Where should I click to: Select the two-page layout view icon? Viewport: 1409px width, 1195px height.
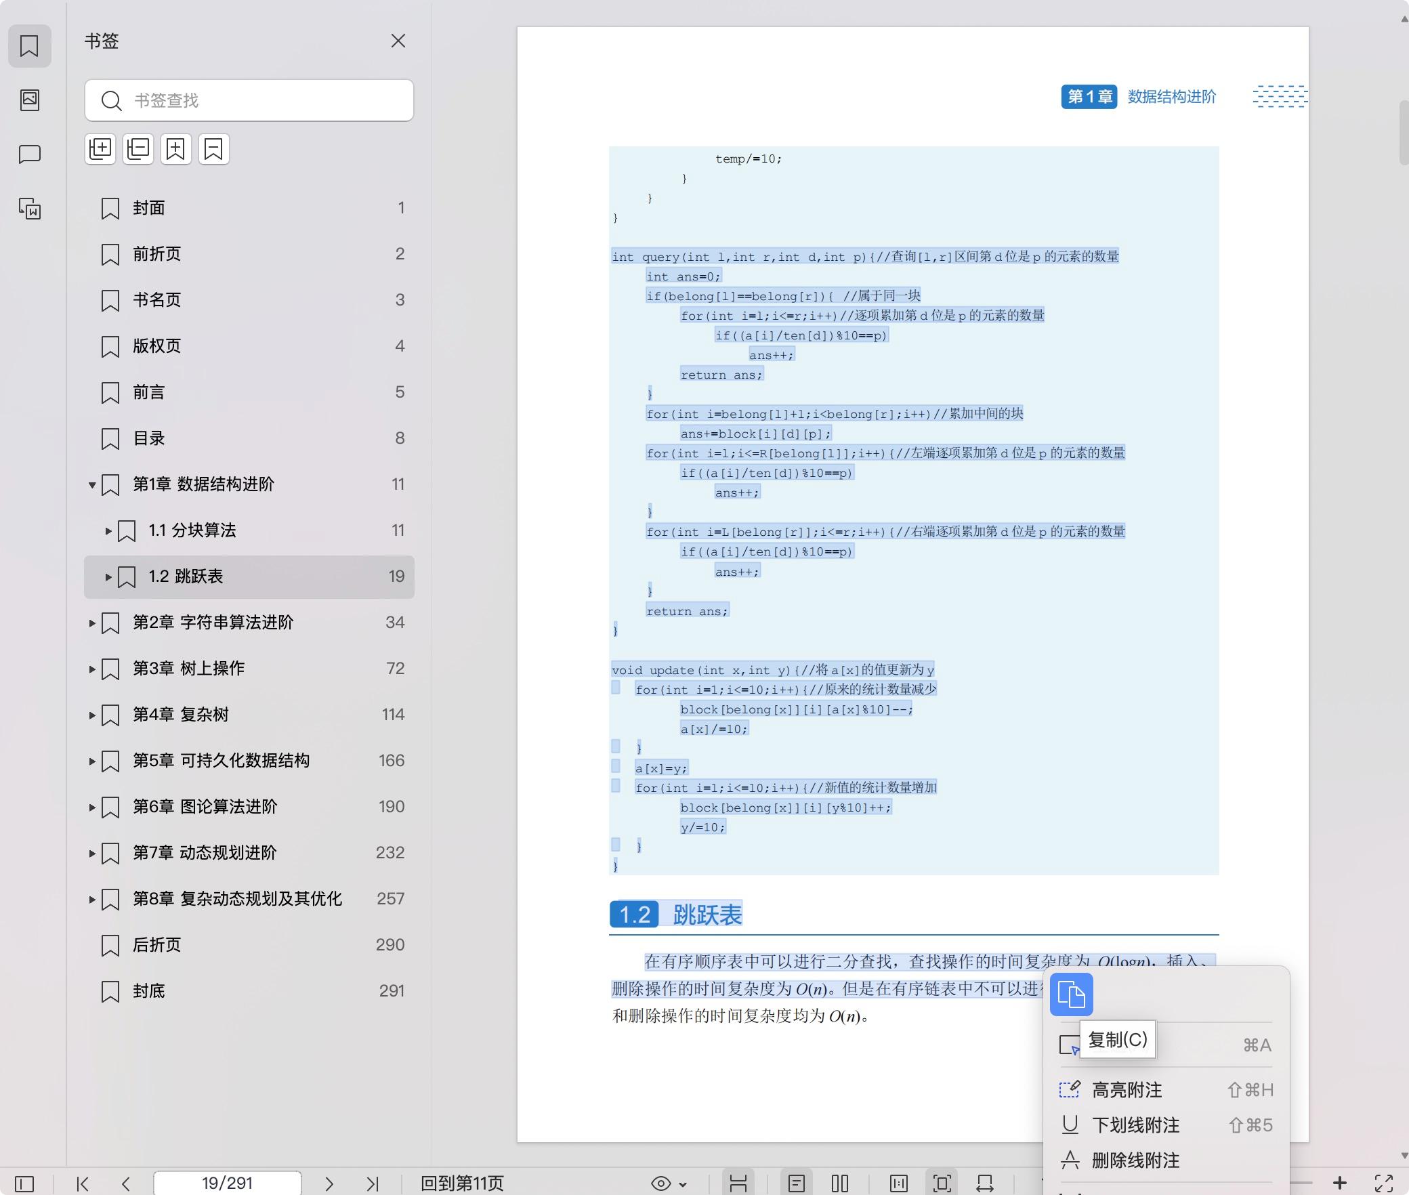(840, 1184)
